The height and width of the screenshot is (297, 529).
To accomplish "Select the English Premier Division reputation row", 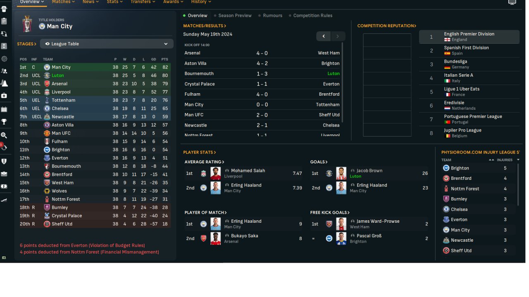I will (x=469, y=37).
